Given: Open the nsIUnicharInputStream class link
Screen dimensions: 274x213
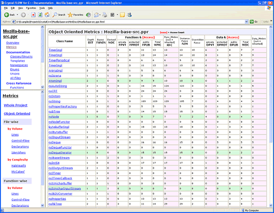Looking at the screenshot, I should click(x=65, y=189).
